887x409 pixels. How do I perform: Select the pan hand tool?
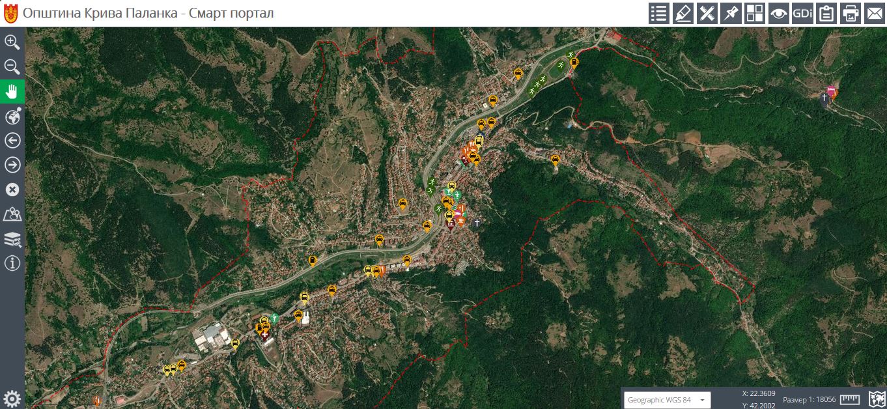(12, 92)
